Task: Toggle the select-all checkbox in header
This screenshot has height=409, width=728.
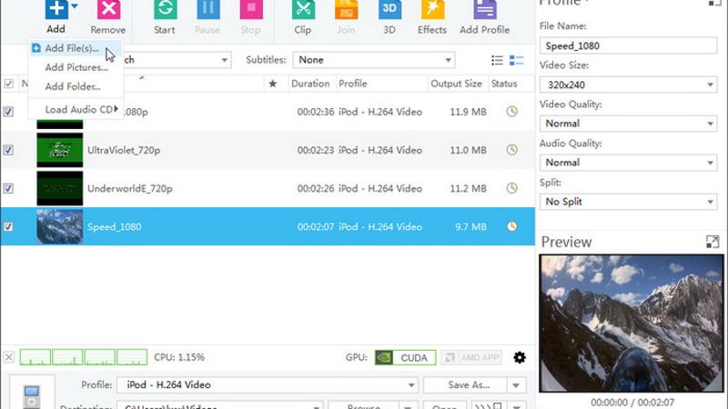Action: tap(8, 84)
